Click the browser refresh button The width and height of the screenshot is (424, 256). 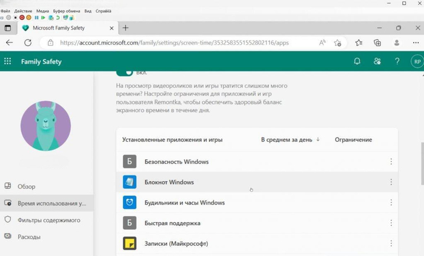tap(28, 43)
